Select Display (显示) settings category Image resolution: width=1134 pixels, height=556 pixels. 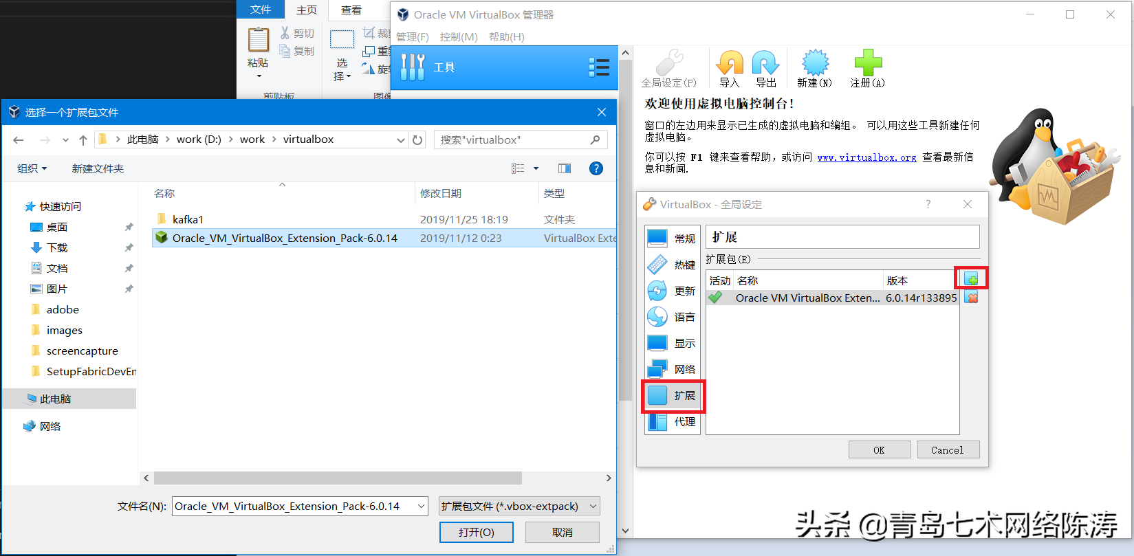672,343
